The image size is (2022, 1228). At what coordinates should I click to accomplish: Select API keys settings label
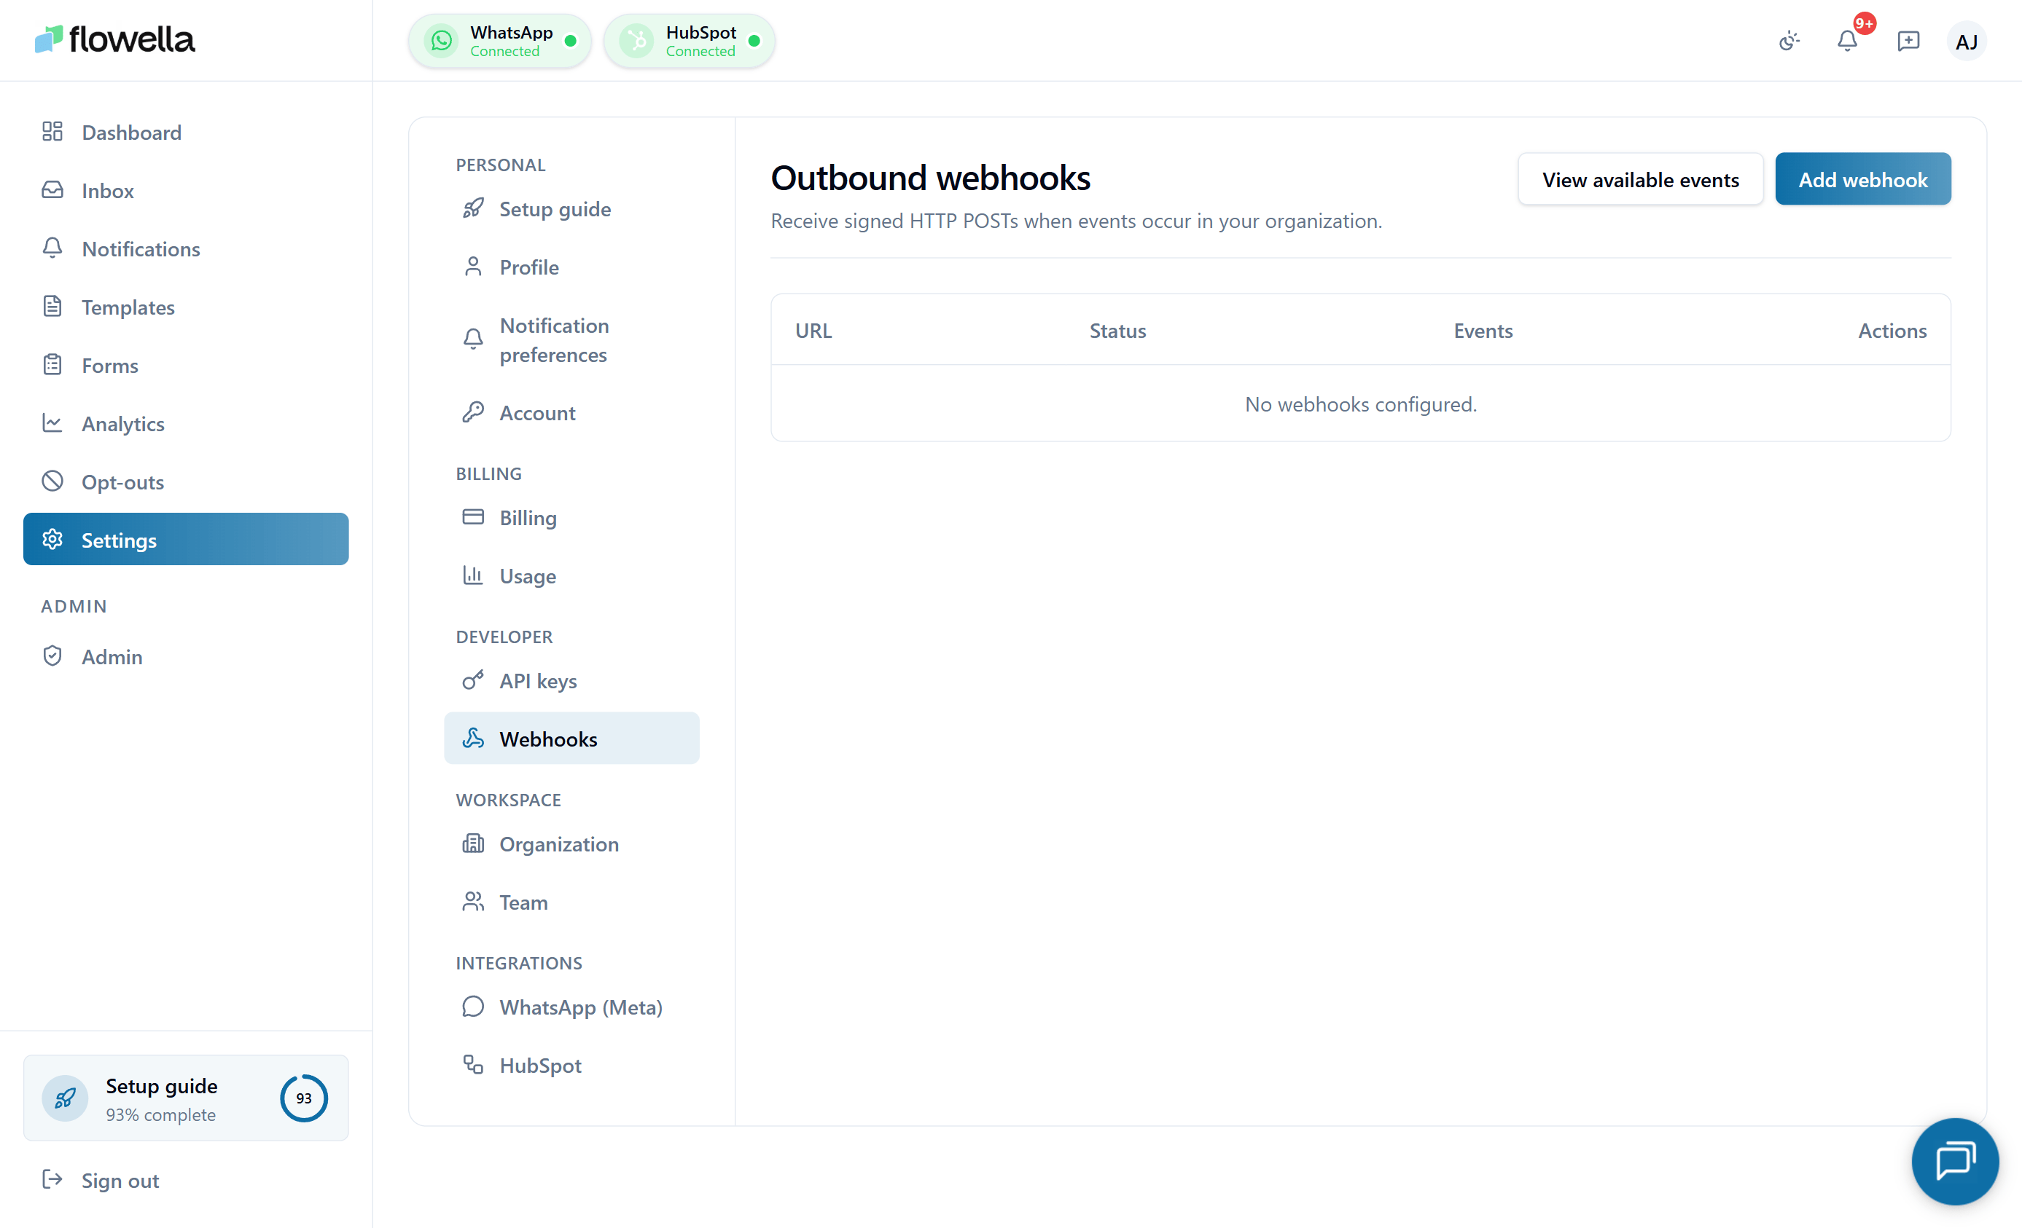[x=537, y=681]
